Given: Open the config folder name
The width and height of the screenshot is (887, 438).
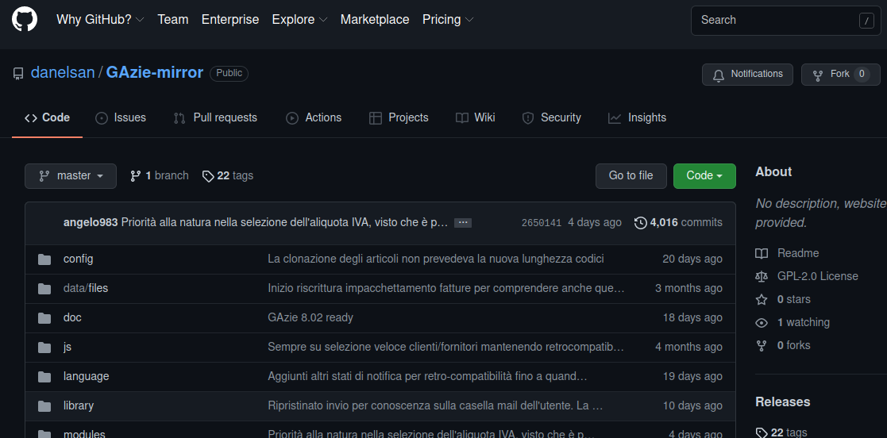Looking at the screenshot, I should click(78, 259).
